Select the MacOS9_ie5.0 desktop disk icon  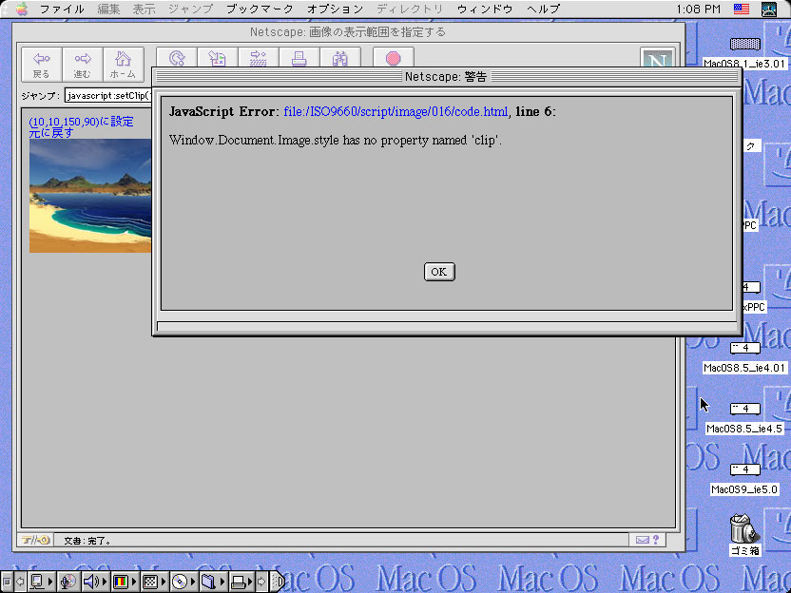745,469
